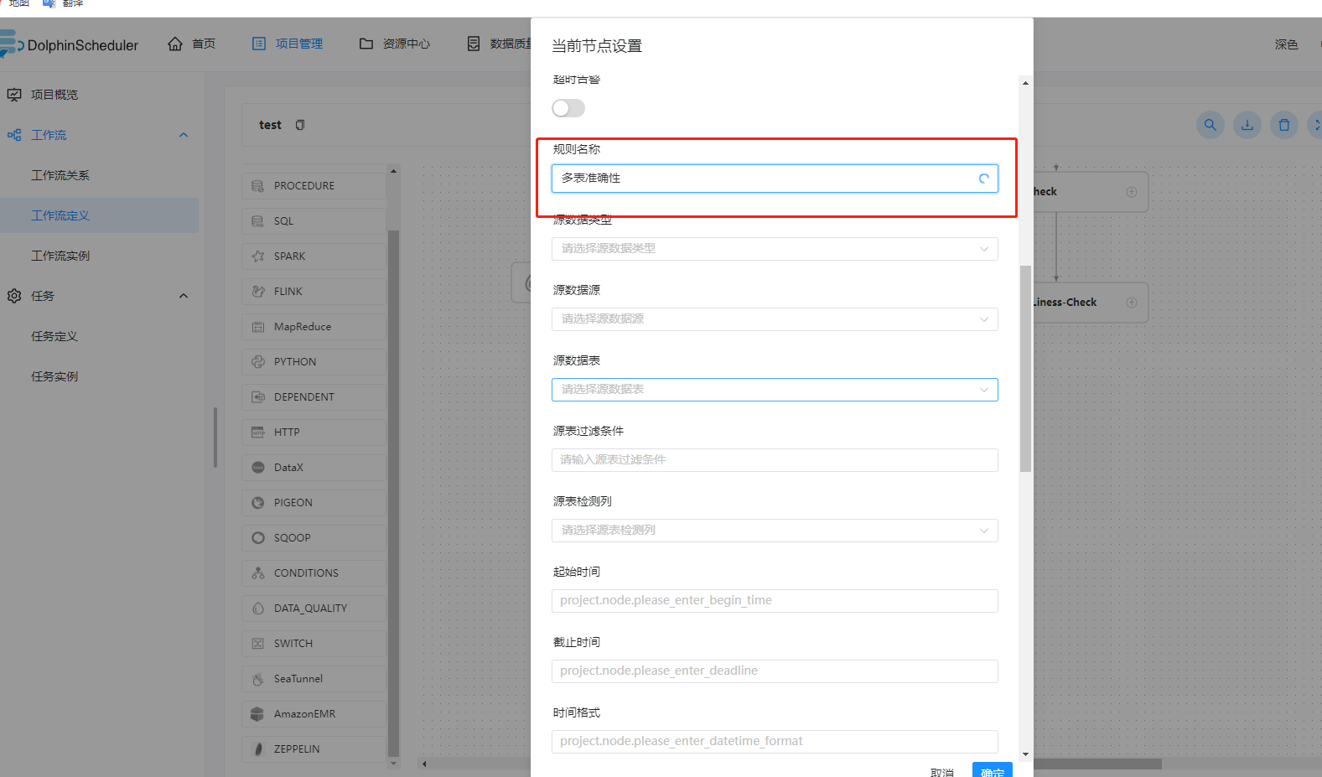Click the 时间格式 input field
1322x777 pixels.
pos(775,742)
